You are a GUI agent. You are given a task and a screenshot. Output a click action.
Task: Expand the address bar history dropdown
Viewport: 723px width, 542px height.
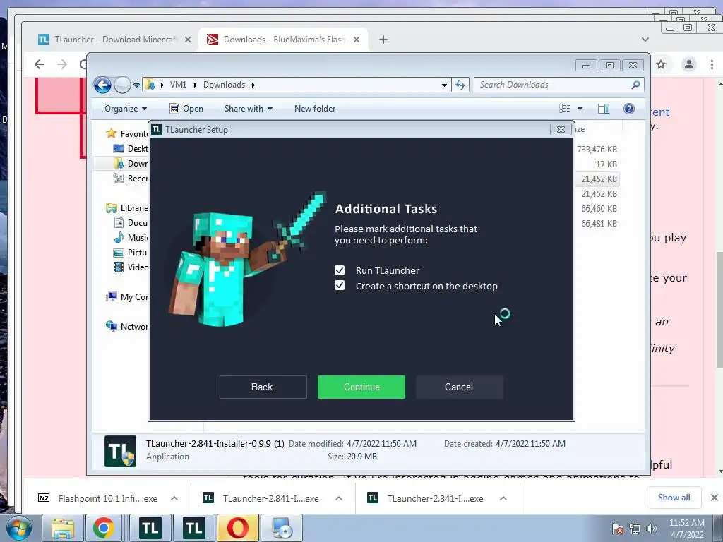click(444, 85)
